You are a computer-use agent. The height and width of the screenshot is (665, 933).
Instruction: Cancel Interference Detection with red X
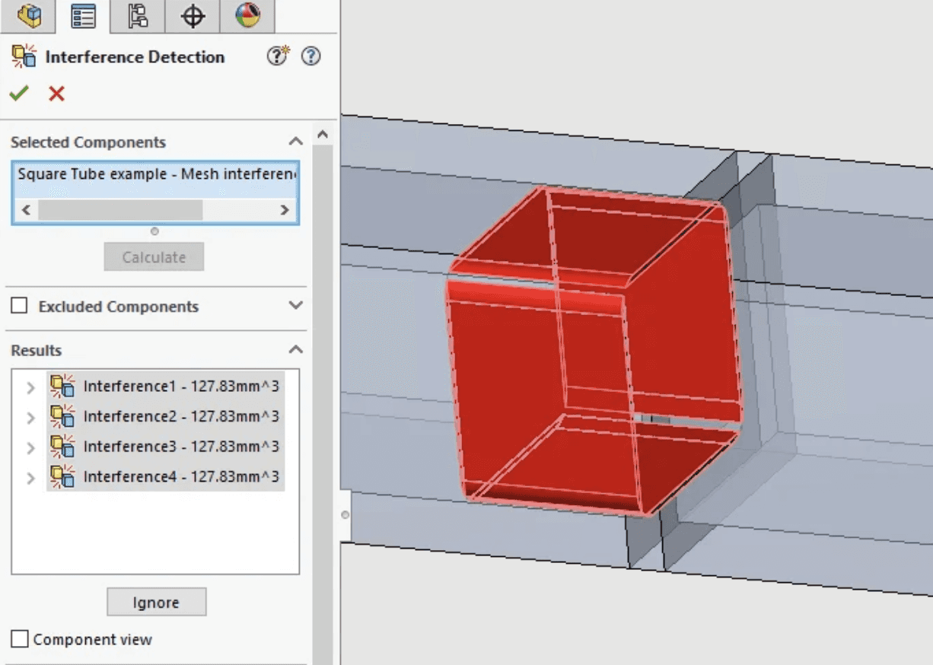click(56, 94)
